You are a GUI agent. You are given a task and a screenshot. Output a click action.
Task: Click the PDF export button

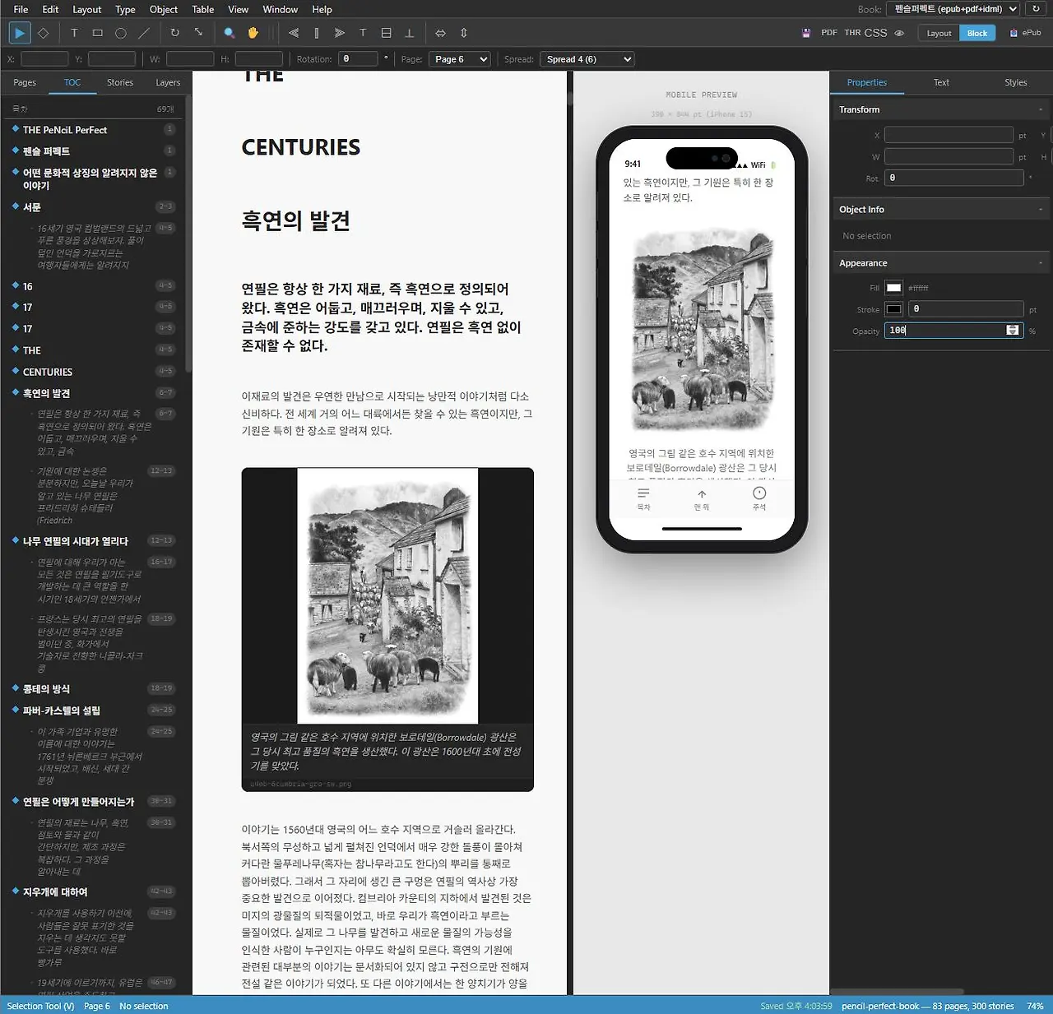coord(829,33)
